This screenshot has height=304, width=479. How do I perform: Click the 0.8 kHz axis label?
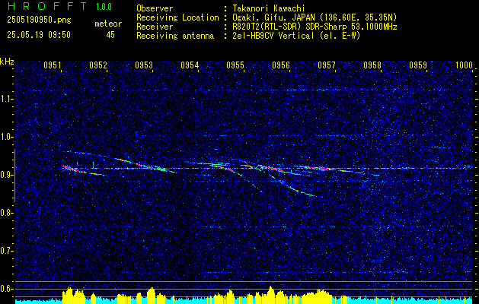click(x=7, y=213)
